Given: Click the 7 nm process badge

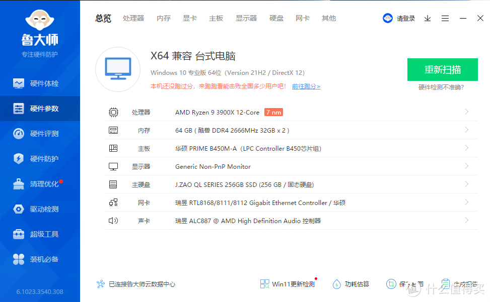Looking at the screenshot, I should [x=273, y=112].
